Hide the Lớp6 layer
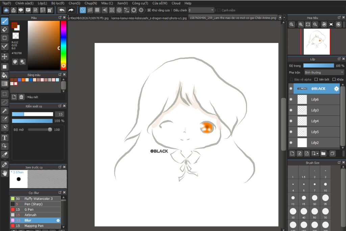The image size is (346, 231). (x=291, y=99)
